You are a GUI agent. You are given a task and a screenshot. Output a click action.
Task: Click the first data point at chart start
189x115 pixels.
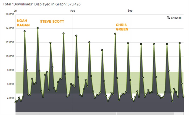[15, 102]
